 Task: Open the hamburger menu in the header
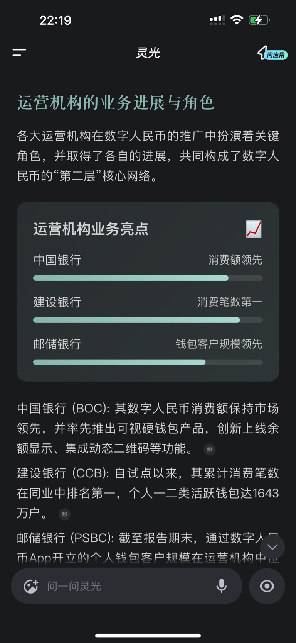(19, 53)
